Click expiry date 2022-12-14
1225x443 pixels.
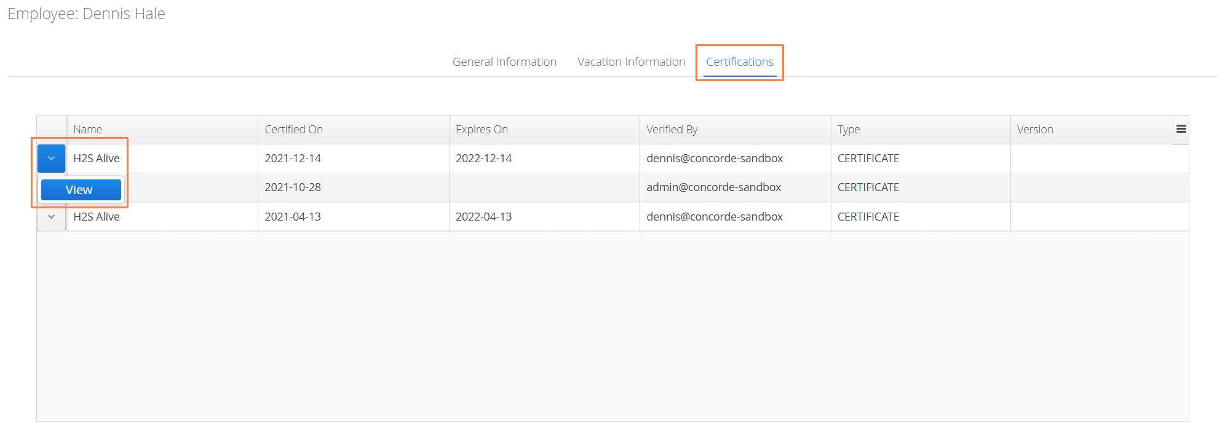483,159
